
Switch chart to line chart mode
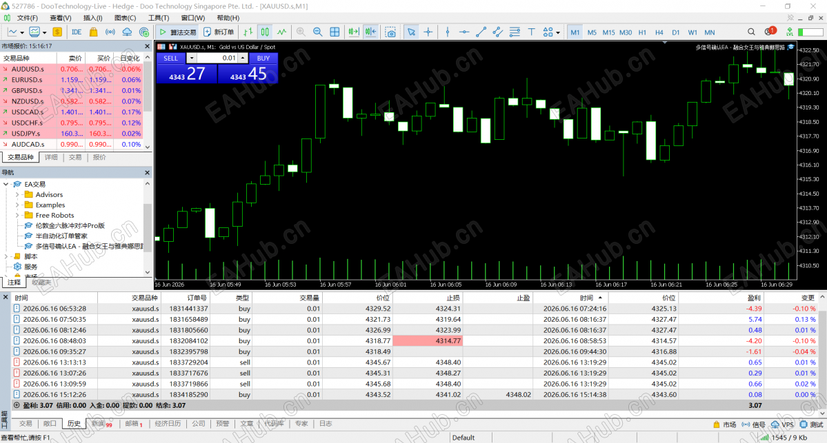point(281,32)
